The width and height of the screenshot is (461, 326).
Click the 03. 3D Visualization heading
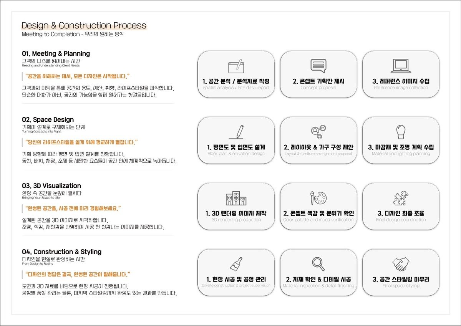pos(51,186)
